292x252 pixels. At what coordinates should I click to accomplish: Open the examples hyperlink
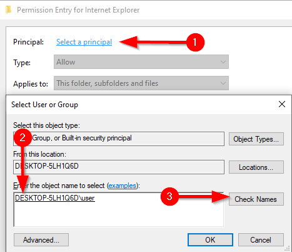pyautogui.click(x=123, y=186)
